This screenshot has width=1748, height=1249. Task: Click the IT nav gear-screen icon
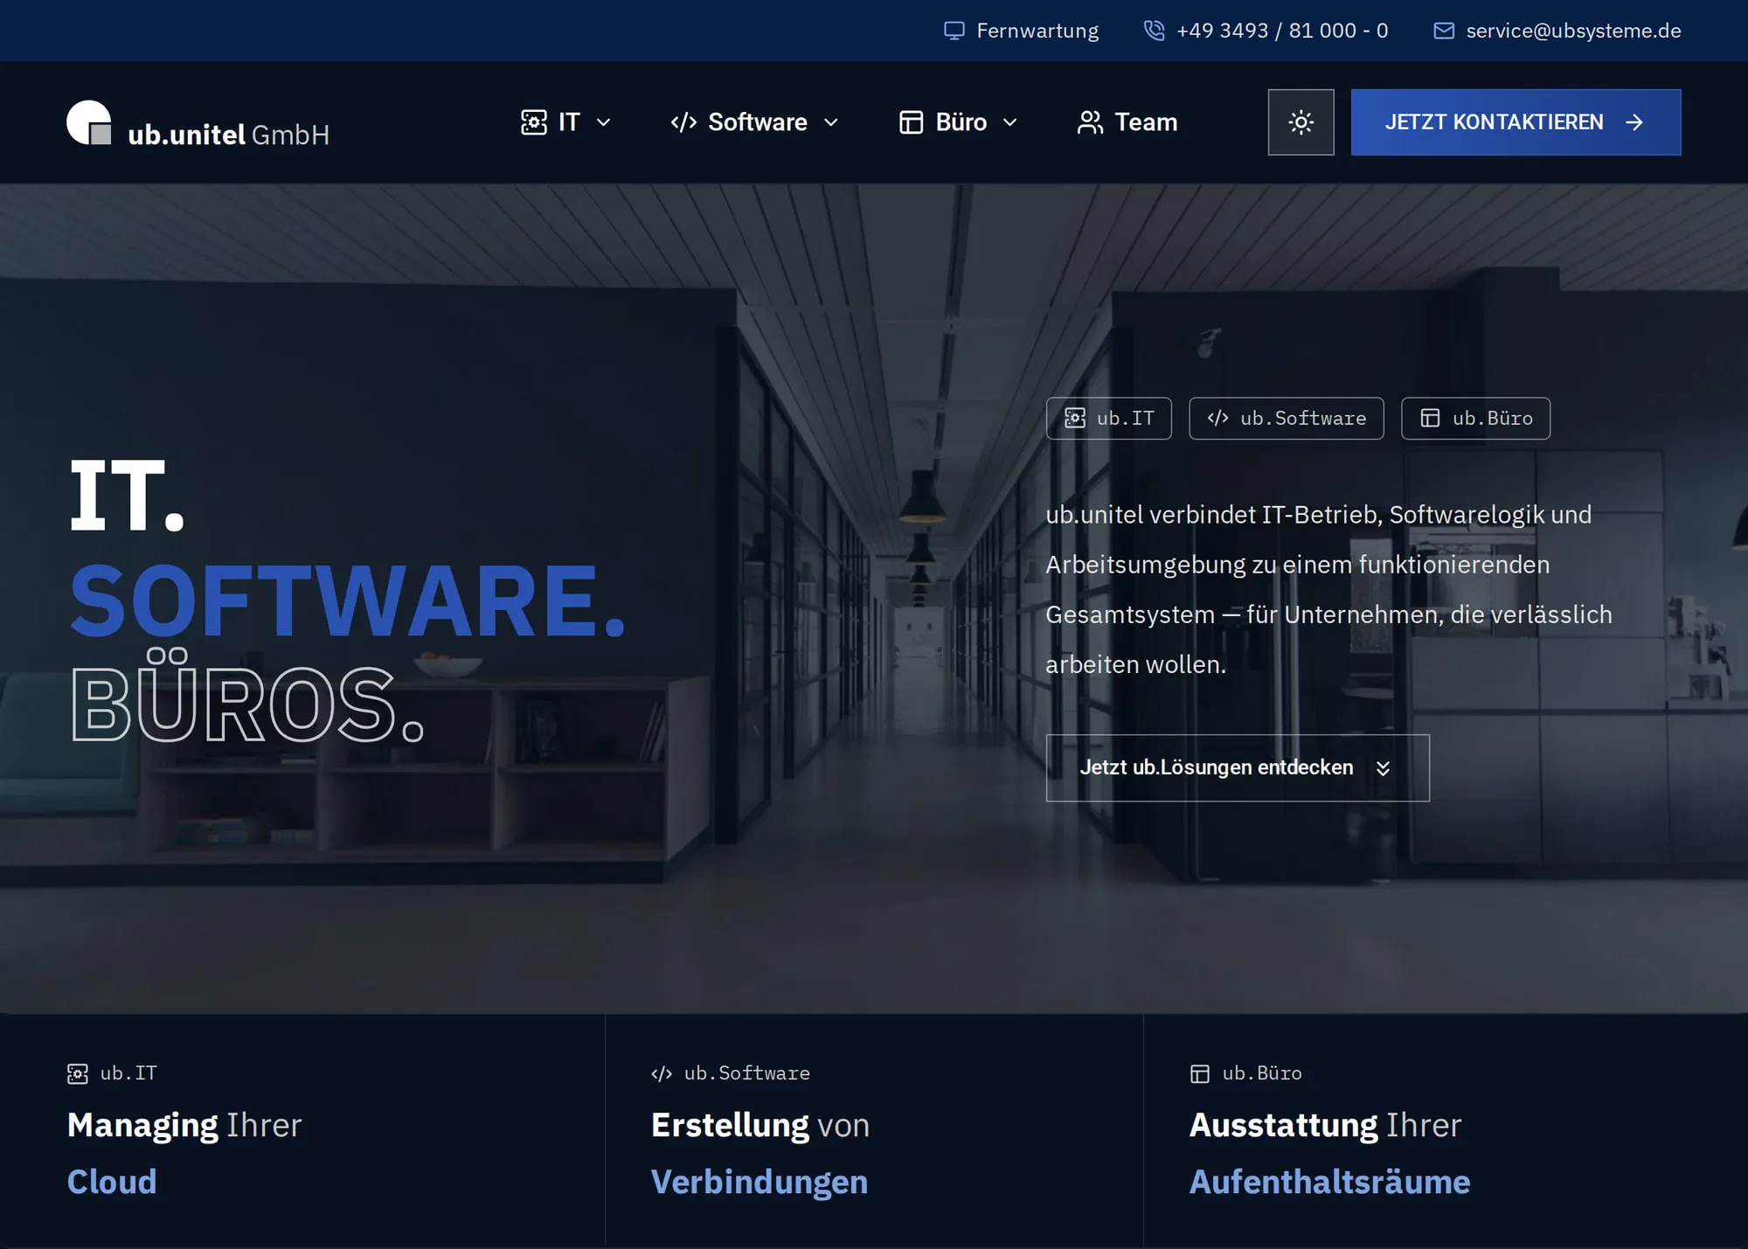(x=534, y=122)
